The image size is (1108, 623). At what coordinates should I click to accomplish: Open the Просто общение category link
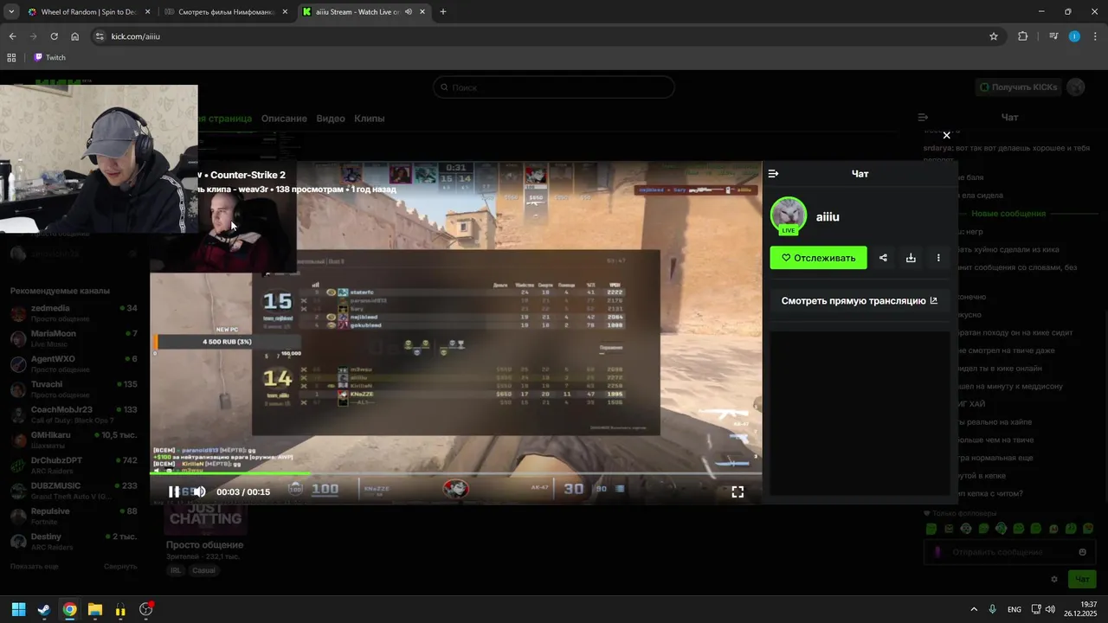click(204, 545)
